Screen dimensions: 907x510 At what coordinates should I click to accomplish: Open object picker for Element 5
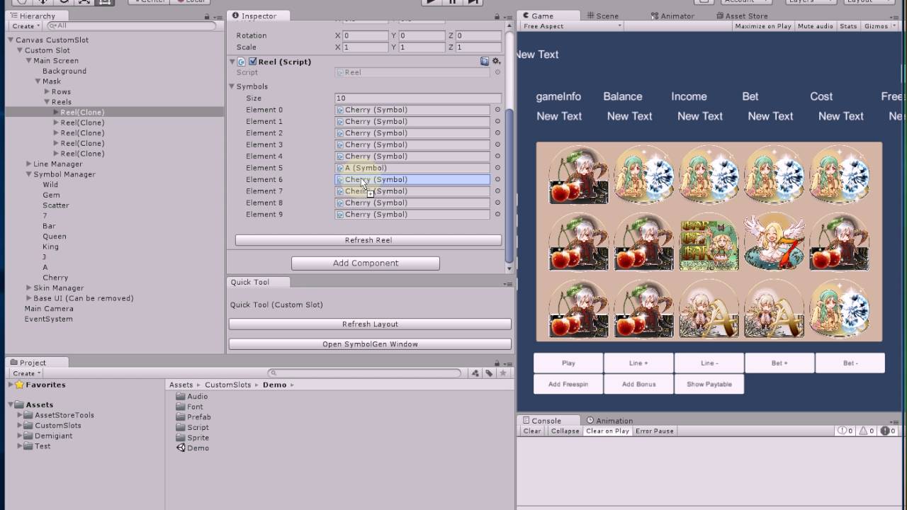point(497,168)
